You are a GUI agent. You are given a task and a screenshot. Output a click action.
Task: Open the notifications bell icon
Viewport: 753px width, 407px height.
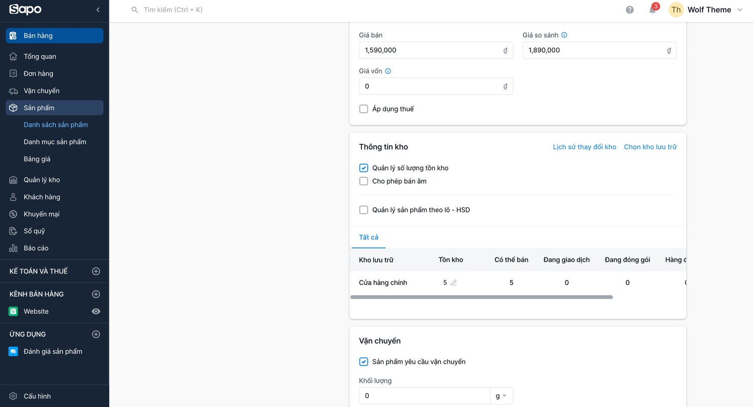point(653,10)
